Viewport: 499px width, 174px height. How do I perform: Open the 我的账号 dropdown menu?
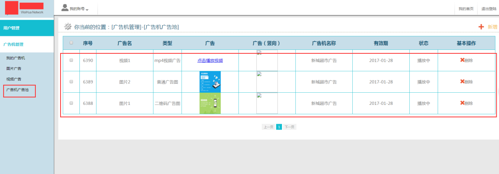coord(79,9)
